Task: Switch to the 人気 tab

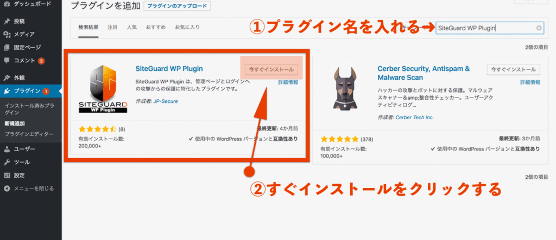Action: pyautogui.click(x=131, y=27)
